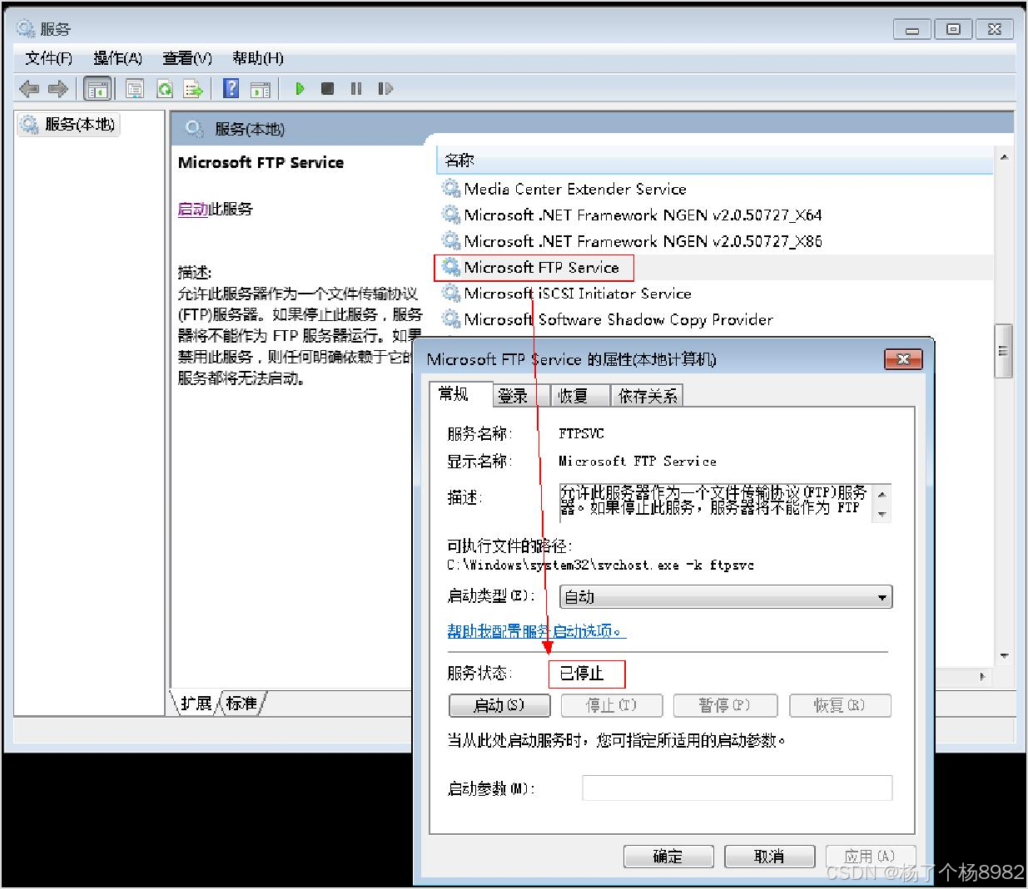Select Microsoft Software Shadow Copy Provider row
This screenshot has width=1028, height=889.
(x=714, y=319)
